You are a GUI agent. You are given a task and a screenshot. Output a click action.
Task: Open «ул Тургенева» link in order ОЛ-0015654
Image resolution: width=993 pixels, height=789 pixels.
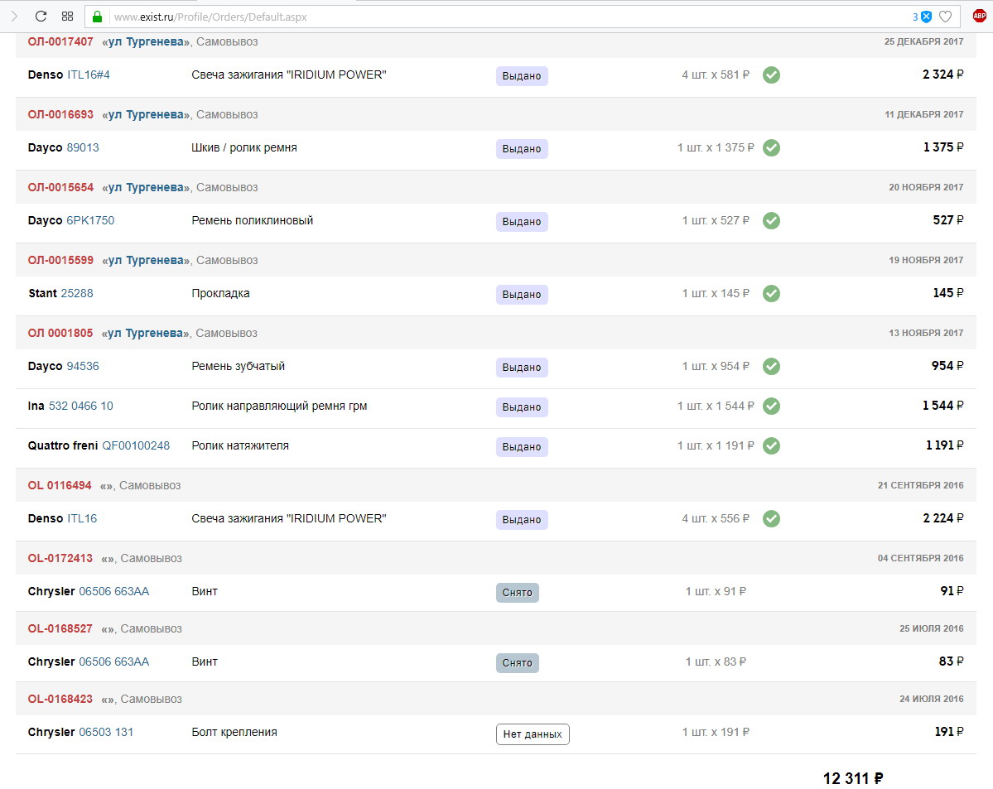[146, 187]
